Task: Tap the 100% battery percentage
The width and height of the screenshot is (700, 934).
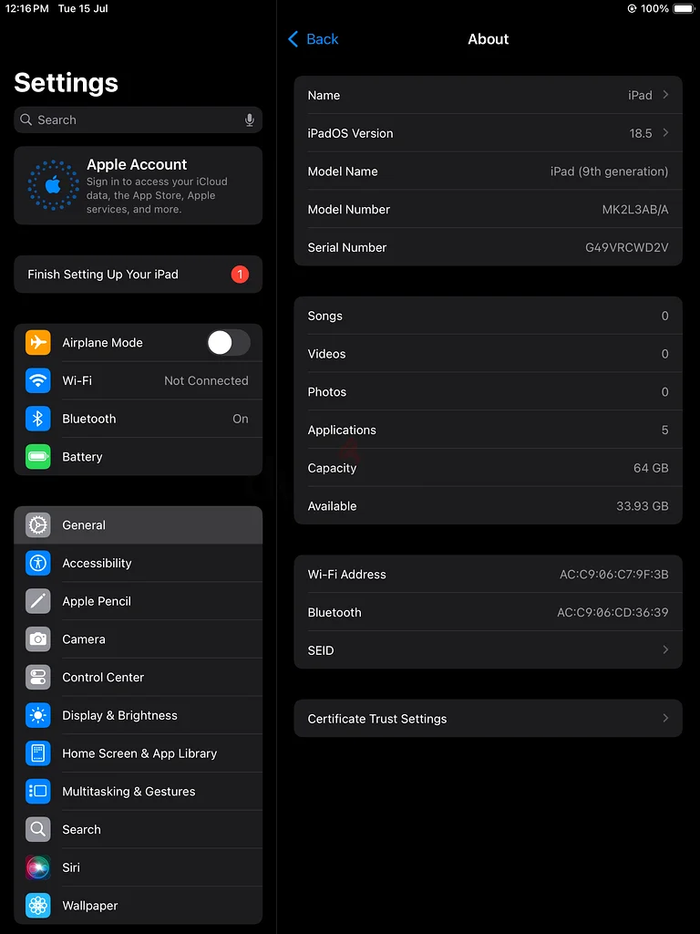Action: click(x=654, y=8)
